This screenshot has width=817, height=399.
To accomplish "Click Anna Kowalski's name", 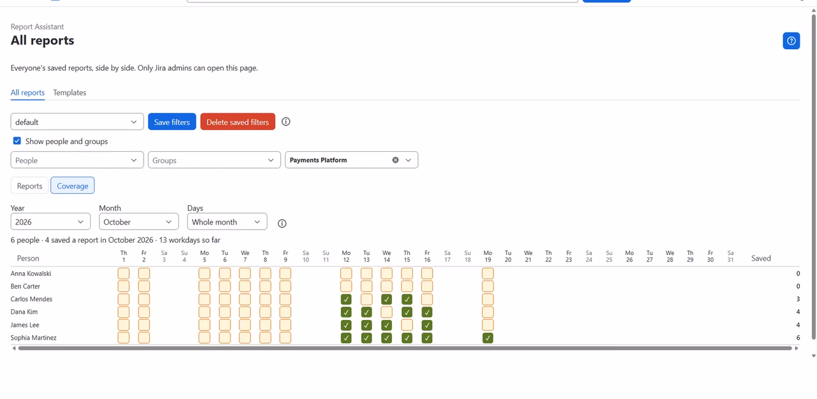I will (31, 273).
